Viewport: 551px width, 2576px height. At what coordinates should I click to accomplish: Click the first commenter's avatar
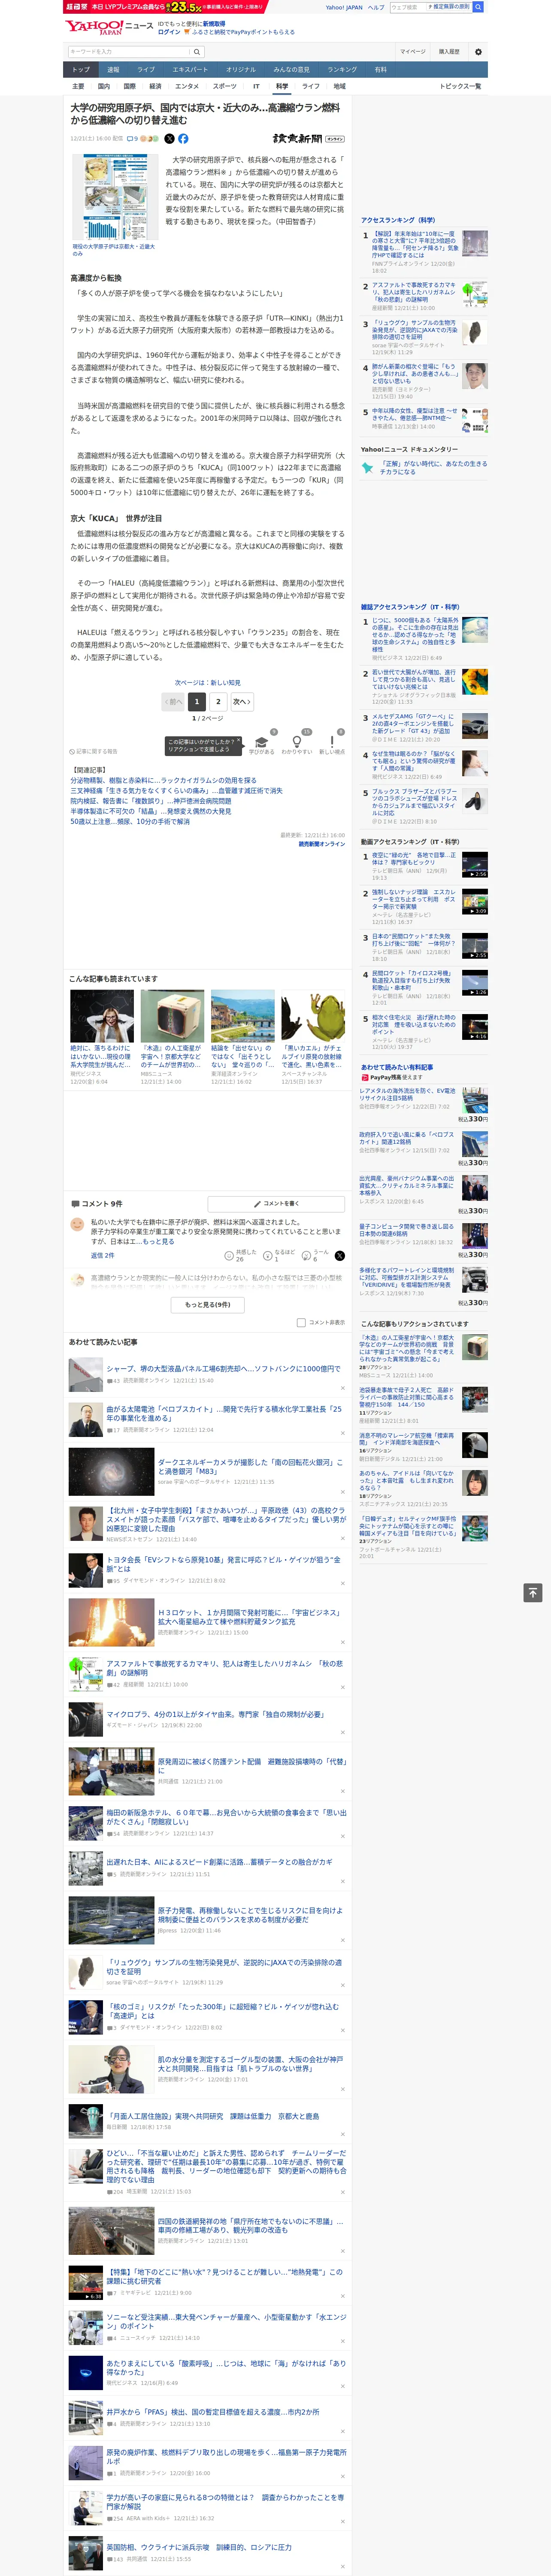[77, 1224]
